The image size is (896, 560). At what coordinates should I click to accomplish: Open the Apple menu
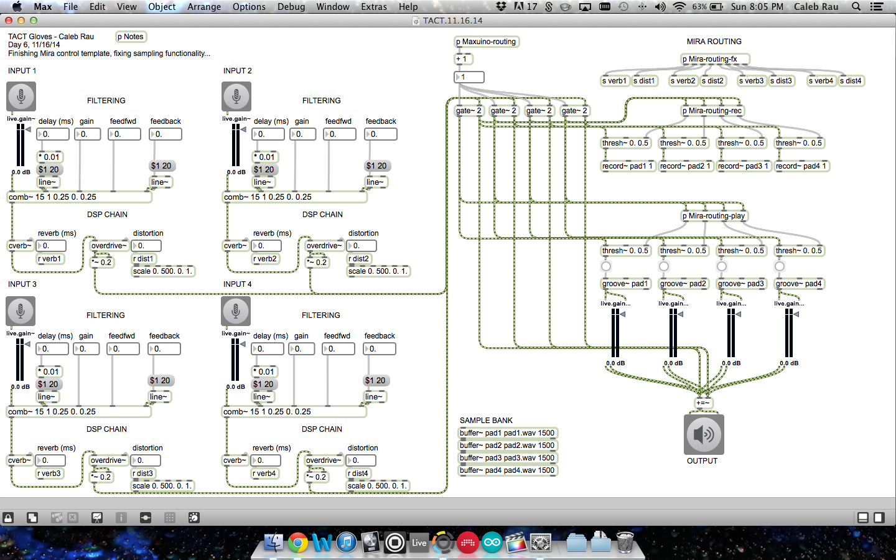pyautogui.click(x=17, y=7)
